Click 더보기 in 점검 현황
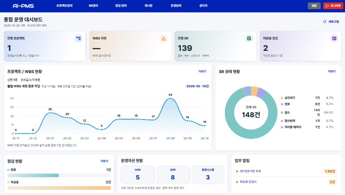This screenshot has height=195, width=345. [104, 161]
